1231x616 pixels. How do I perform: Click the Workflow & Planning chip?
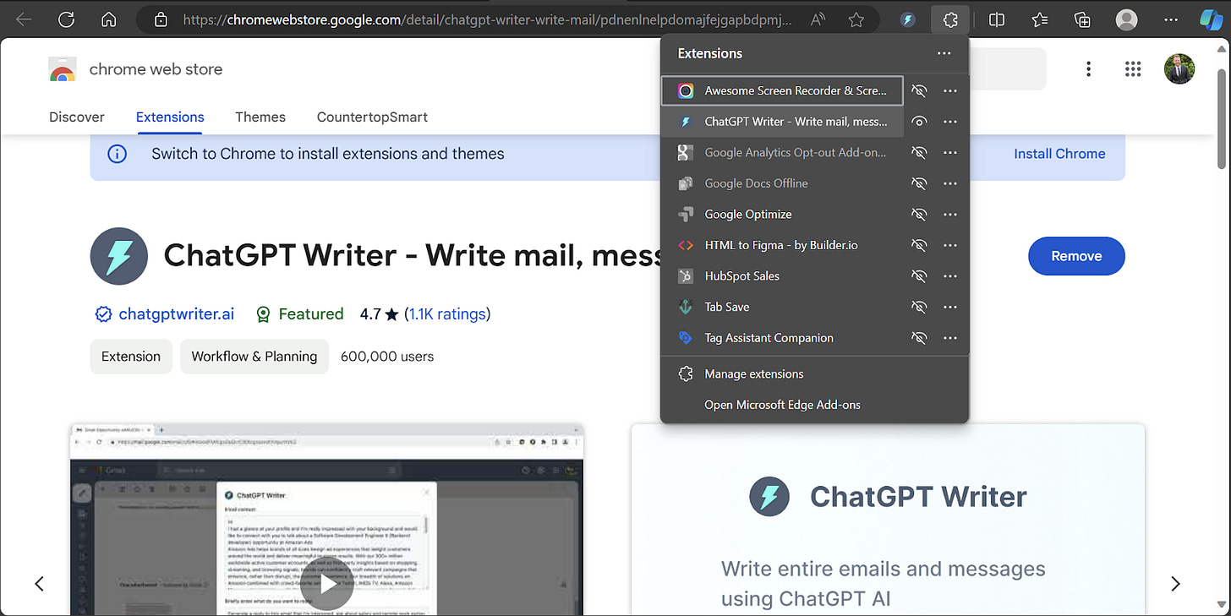(254, 357)
